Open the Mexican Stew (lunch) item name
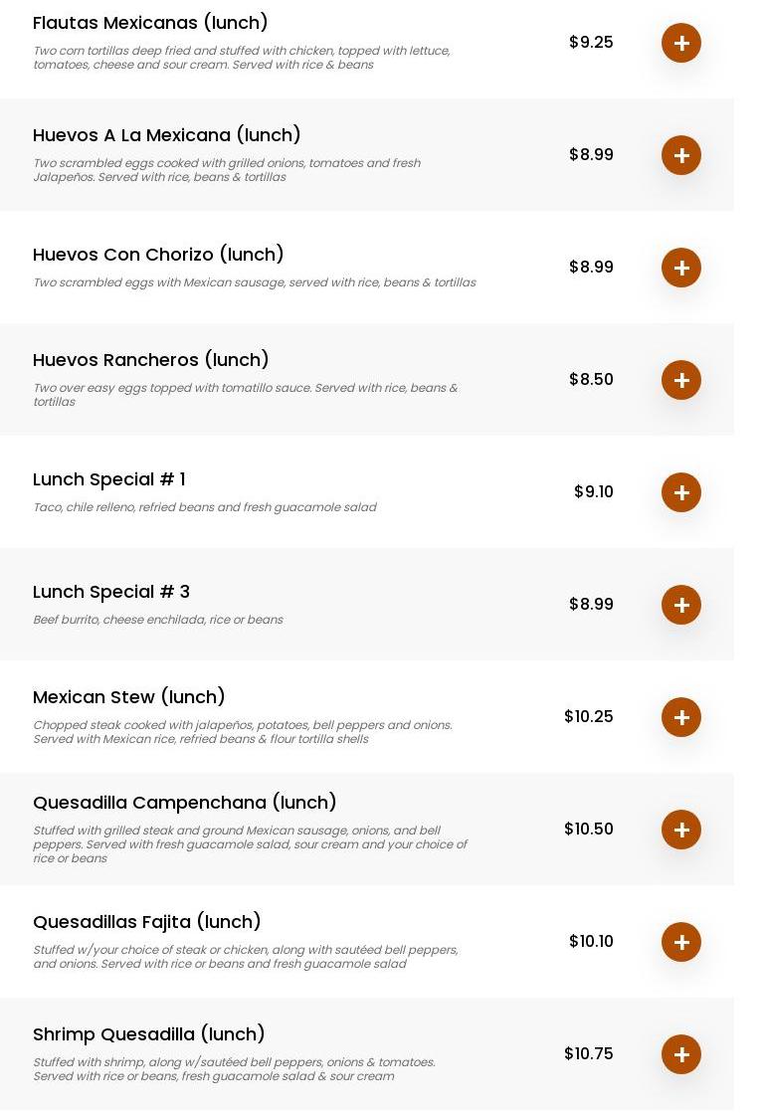 coord(129,697)
